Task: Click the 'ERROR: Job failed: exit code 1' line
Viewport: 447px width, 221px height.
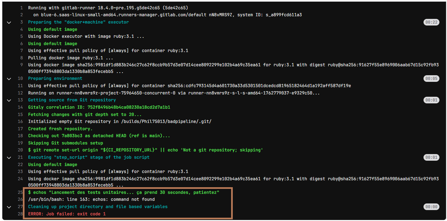Action: tap(67, 214)
